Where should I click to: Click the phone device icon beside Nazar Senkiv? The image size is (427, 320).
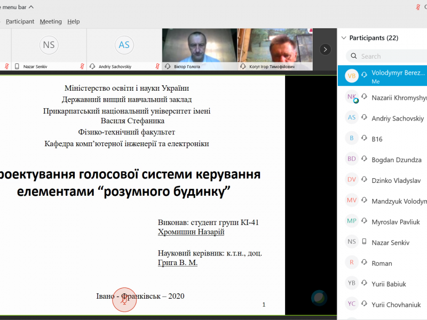(x=364, y=243)
